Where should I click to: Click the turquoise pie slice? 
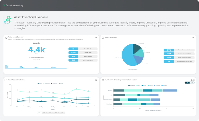click(x=140, y=53)
